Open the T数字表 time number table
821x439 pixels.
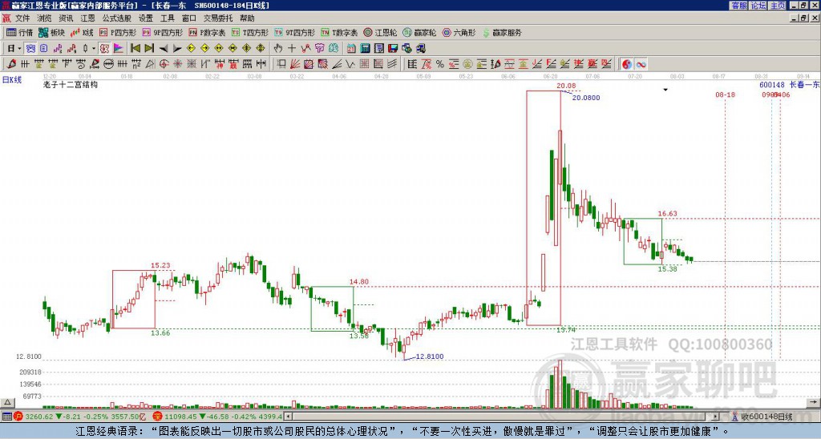click(x=339, y=32)
